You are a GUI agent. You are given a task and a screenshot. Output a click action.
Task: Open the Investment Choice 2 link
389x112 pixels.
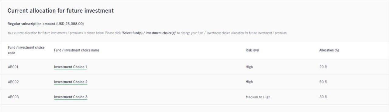71,82
